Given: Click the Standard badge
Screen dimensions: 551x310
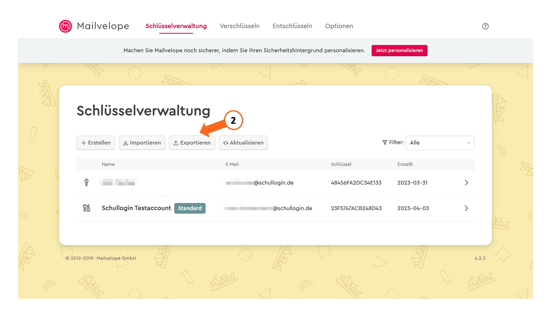Looking at the screenshot, I should pos(190,208).
